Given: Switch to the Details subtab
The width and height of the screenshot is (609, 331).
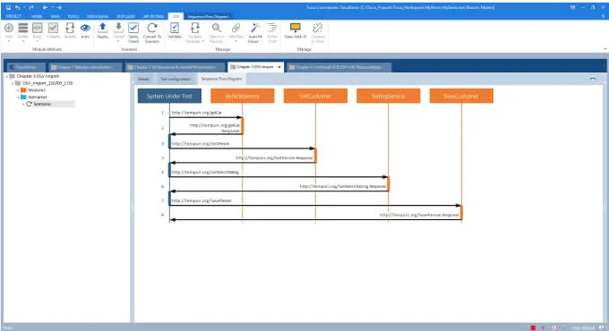Looking at the screenshot, I should tap(143, 79).
